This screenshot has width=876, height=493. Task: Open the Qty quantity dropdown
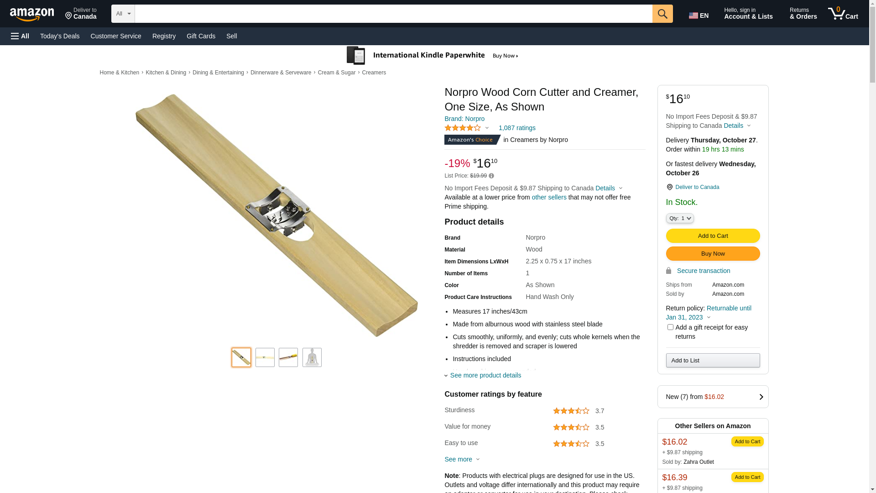click(680, 218)
